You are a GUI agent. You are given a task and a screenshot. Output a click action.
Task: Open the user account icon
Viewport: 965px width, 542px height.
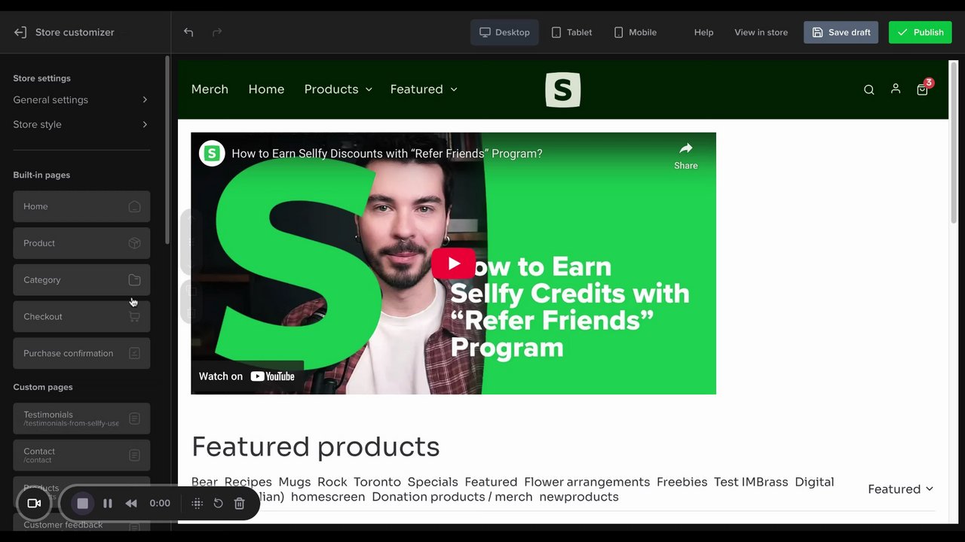896,89
